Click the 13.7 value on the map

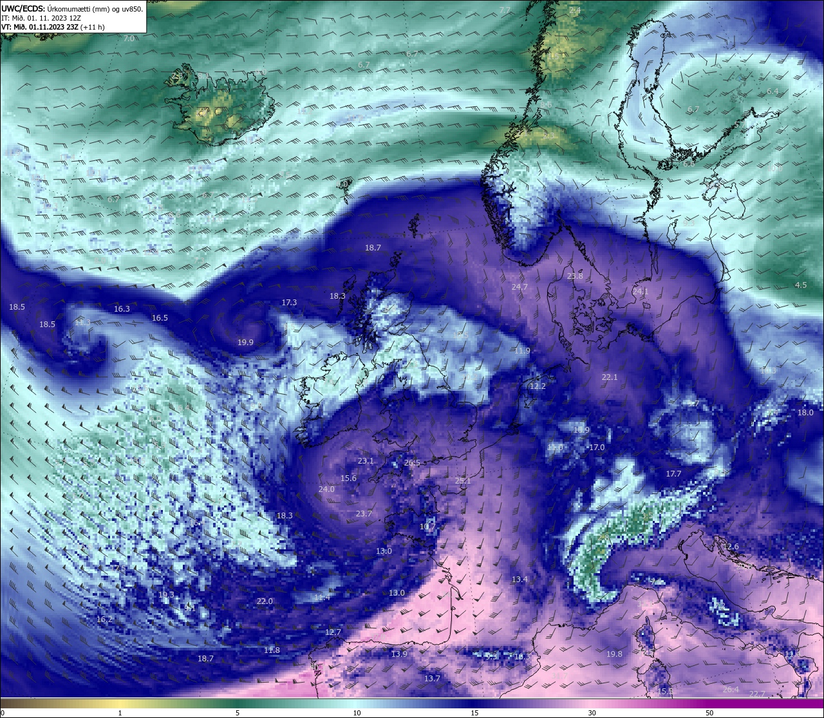[x=432, y=679]
